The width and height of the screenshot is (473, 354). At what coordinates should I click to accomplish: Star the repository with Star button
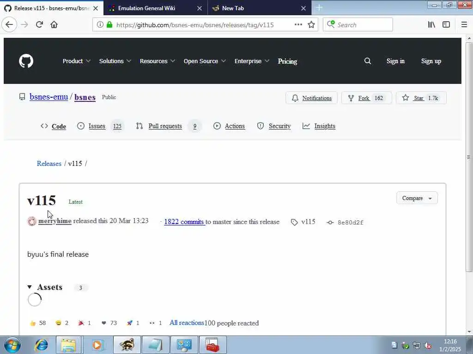[421, 98]
